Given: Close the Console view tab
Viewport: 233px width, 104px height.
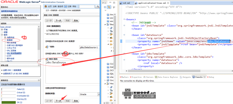Looking at the screenshot, I should [x=205, y=77].
